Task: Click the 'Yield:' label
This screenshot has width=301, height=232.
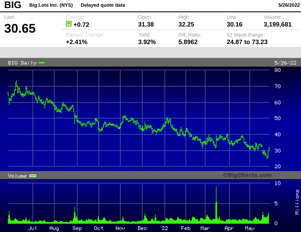Action: click(144, 35)
